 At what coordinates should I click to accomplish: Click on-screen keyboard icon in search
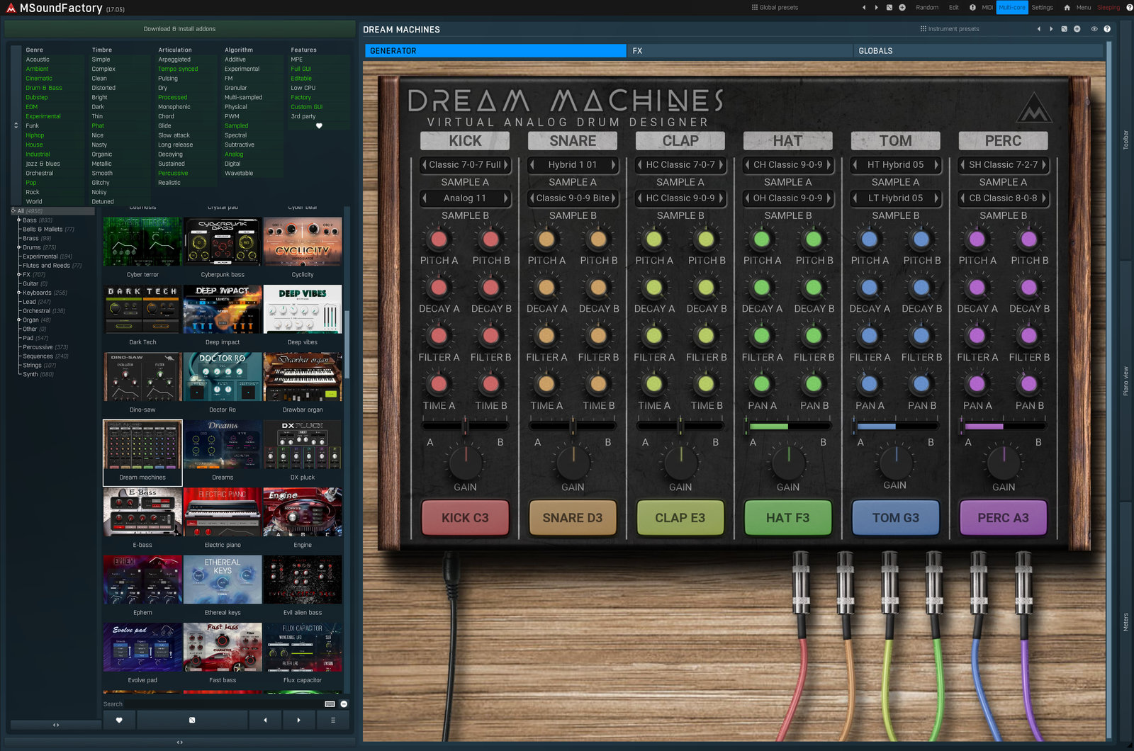330,704
